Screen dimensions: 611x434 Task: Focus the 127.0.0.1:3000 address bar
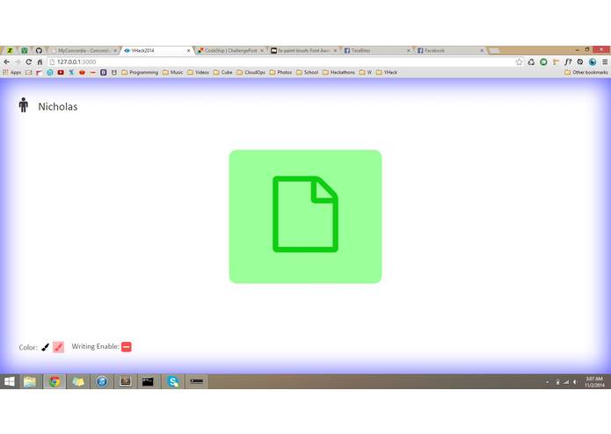tap(280, 61)
